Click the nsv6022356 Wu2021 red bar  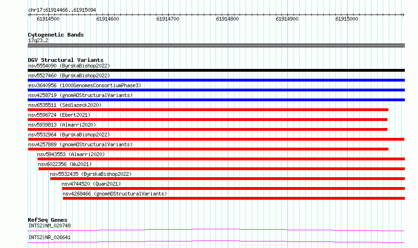click(x=222, y=169)
